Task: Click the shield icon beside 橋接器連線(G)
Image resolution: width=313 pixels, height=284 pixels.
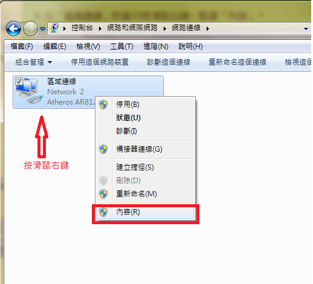Action: coord(103,149)
